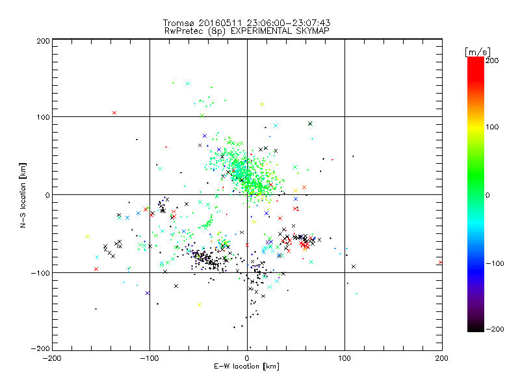520x390 pixels.
Task: Click the title 'Tromsø 20160511 23:06:00-23:07:43'
Action: (x=246, y=23)
